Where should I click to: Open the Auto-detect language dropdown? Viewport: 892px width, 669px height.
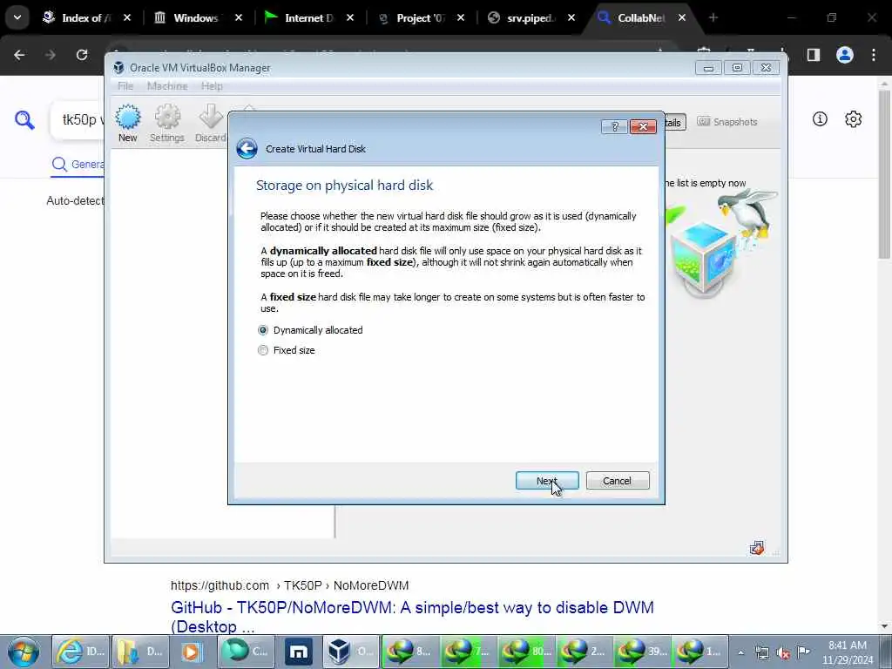point(75,200)
